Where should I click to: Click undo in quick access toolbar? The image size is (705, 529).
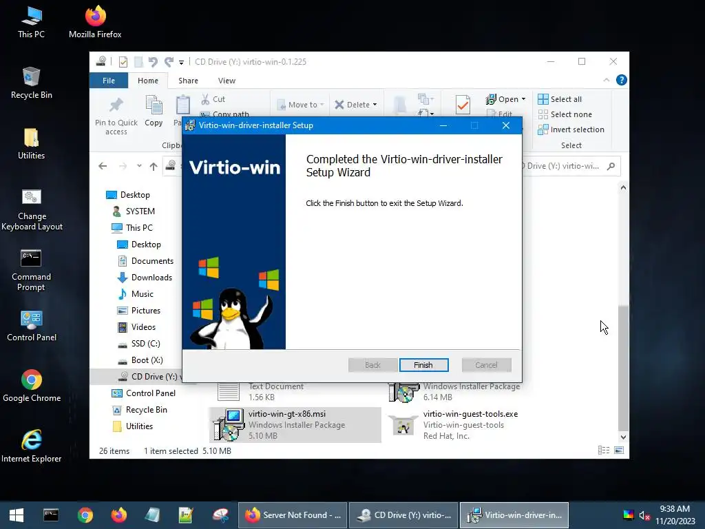point(153,61)
